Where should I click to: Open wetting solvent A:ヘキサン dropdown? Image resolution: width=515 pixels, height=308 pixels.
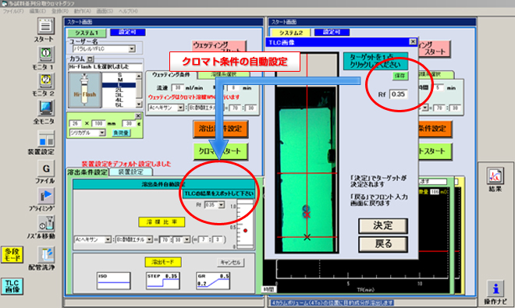[180, 108]
